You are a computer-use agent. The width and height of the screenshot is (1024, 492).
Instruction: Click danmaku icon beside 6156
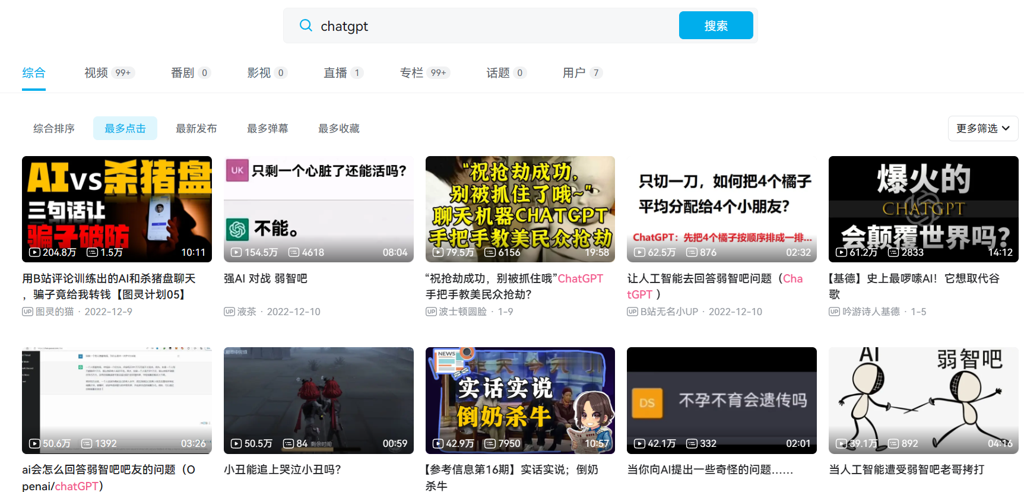(490, 252)
